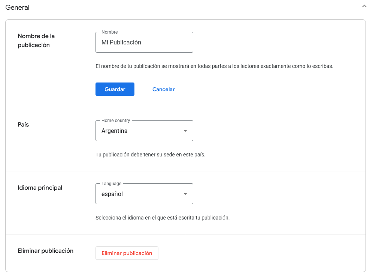The image size is (373, 277).
Task: Click the helper text about country headquarters
Action: point(150,155)
